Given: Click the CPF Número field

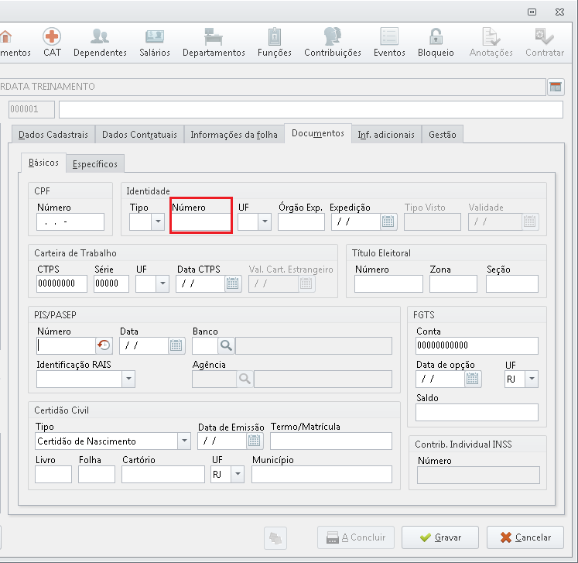Looking at the screenshot, I should click(x=70, y=221).
